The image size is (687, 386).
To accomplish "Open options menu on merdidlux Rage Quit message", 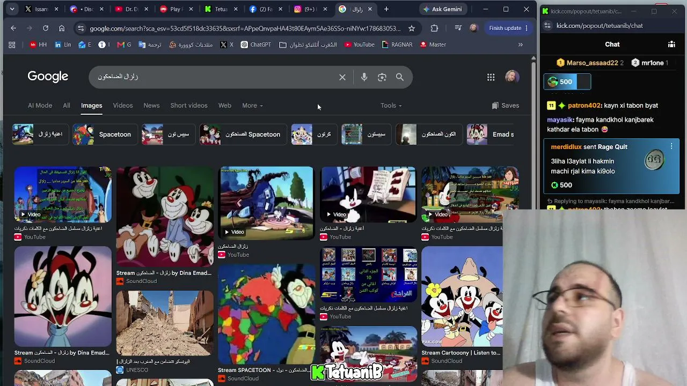I will (671, 146).
